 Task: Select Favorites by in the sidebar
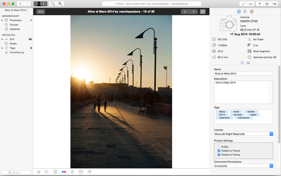pyautogui.click(x=17, y=52)
